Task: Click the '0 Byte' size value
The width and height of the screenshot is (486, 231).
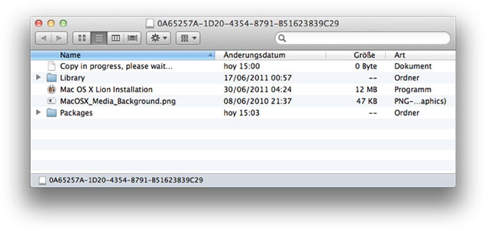Action: tap(366, 66)
